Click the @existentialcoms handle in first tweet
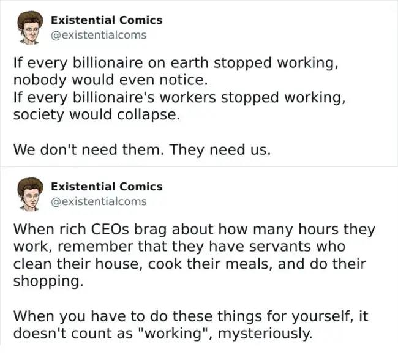This screenshot has height=355, width=398. (99, 35)
